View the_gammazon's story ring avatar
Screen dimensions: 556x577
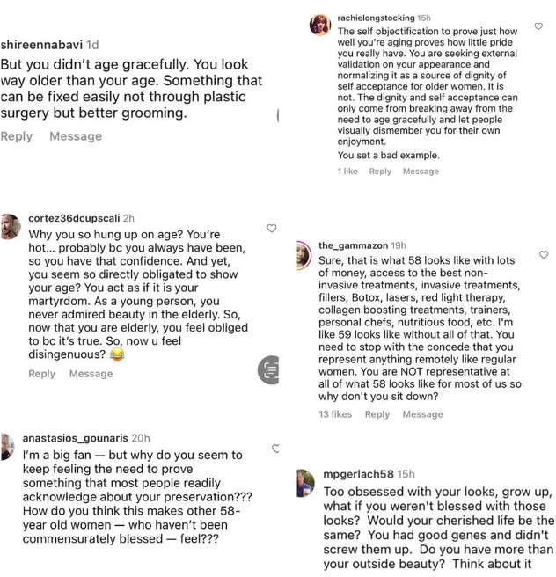click(304, 256)
